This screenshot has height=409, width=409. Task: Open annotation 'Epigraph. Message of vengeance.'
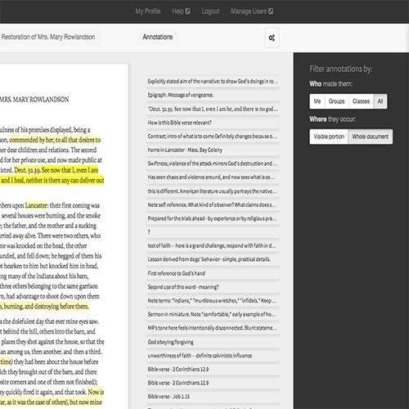[213, 95]
